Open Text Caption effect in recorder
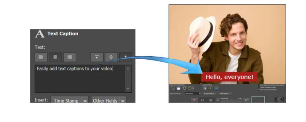The width and height of the screenshot is (306, 122). [205, 89]
